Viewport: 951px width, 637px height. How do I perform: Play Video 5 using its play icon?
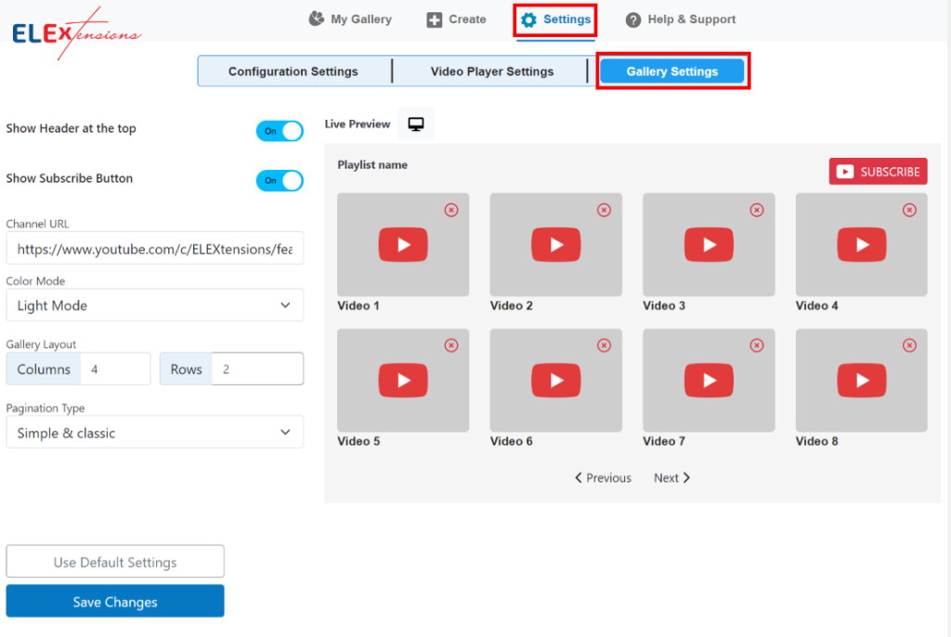pos(403,381)
